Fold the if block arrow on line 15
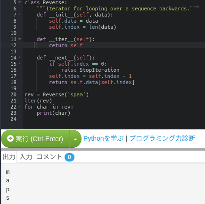 20,64
